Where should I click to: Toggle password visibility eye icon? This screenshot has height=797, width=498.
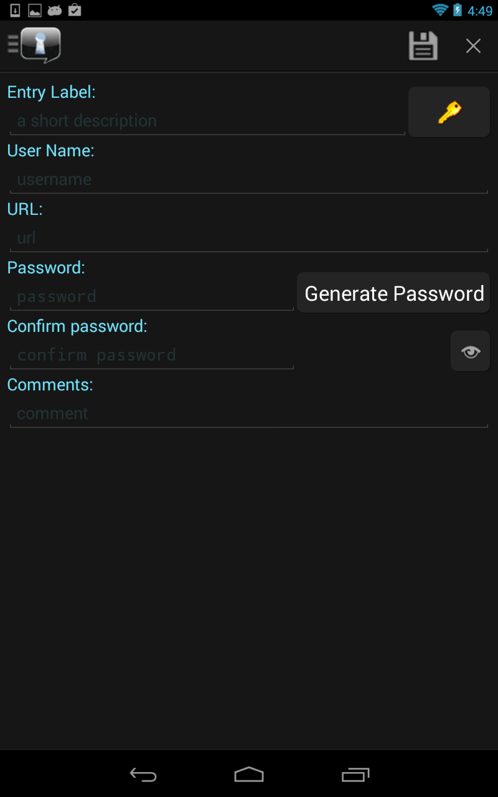tap(471, 352)
